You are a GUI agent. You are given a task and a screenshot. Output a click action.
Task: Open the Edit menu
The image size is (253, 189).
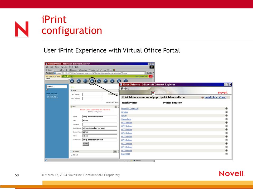[52, 67]
